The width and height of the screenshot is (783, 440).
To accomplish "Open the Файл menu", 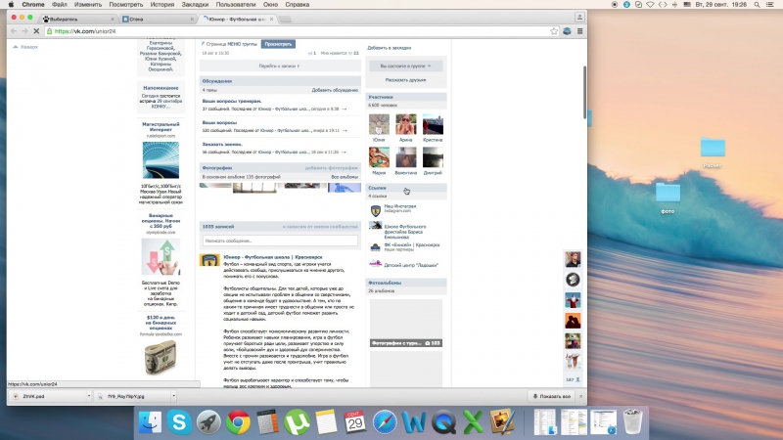I will [59, 5].
